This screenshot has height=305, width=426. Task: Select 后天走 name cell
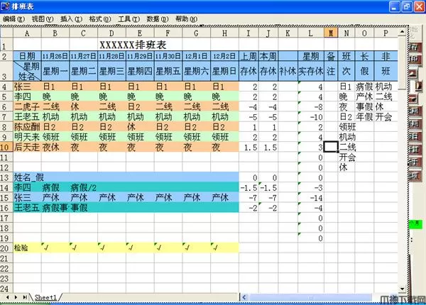[x=27, y=148]
